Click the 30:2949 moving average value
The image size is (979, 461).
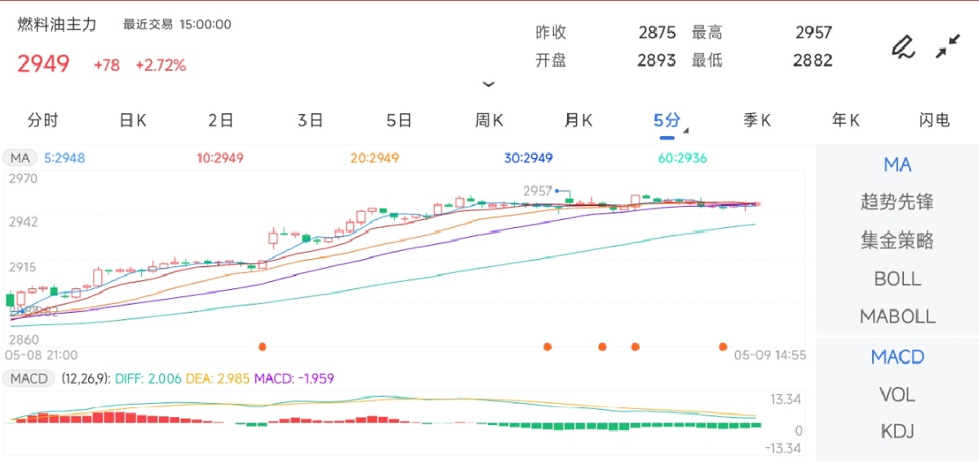(x=529, y=158)
